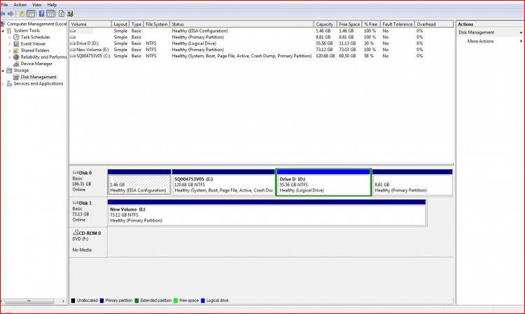The width and height of the screenshot is (525, 314).
Task: Click the Rescan Disks settings toolbar icon
Action: pos(70,14)
